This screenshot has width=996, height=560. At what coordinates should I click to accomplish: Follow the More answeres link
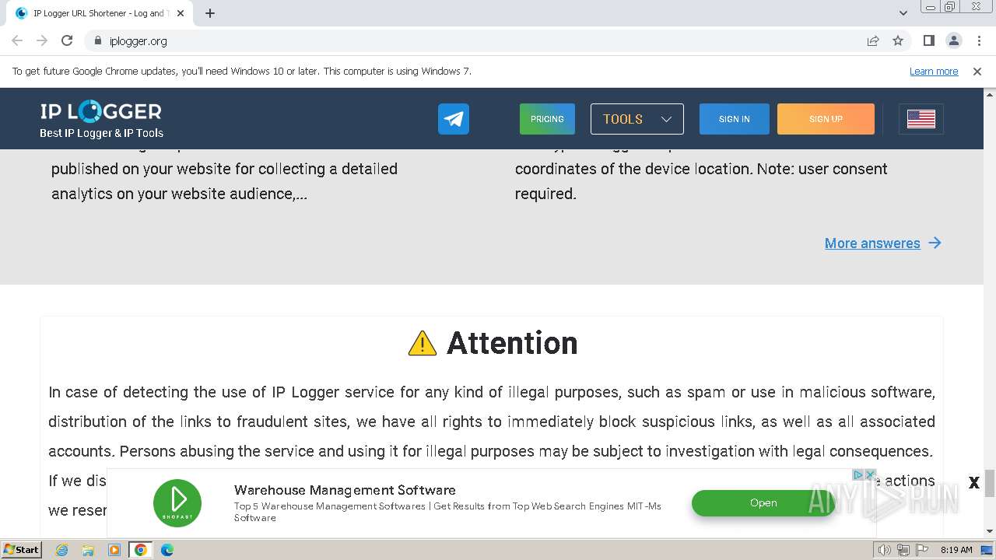pos(883,243)
